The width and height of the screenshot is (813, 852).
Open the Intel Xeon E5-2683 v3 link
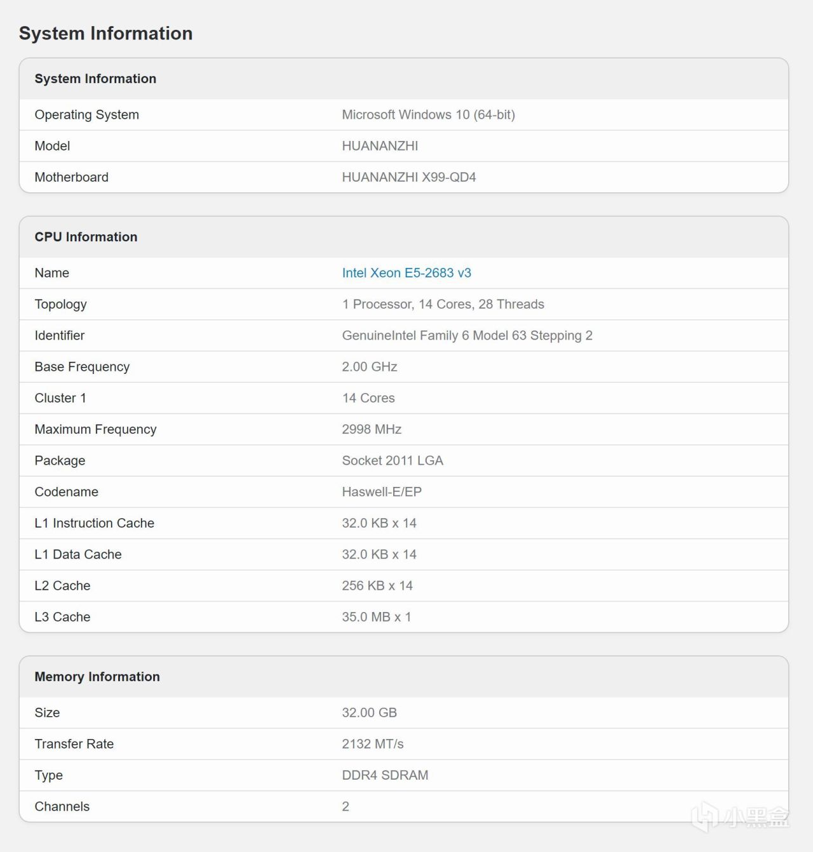[406, 273]
